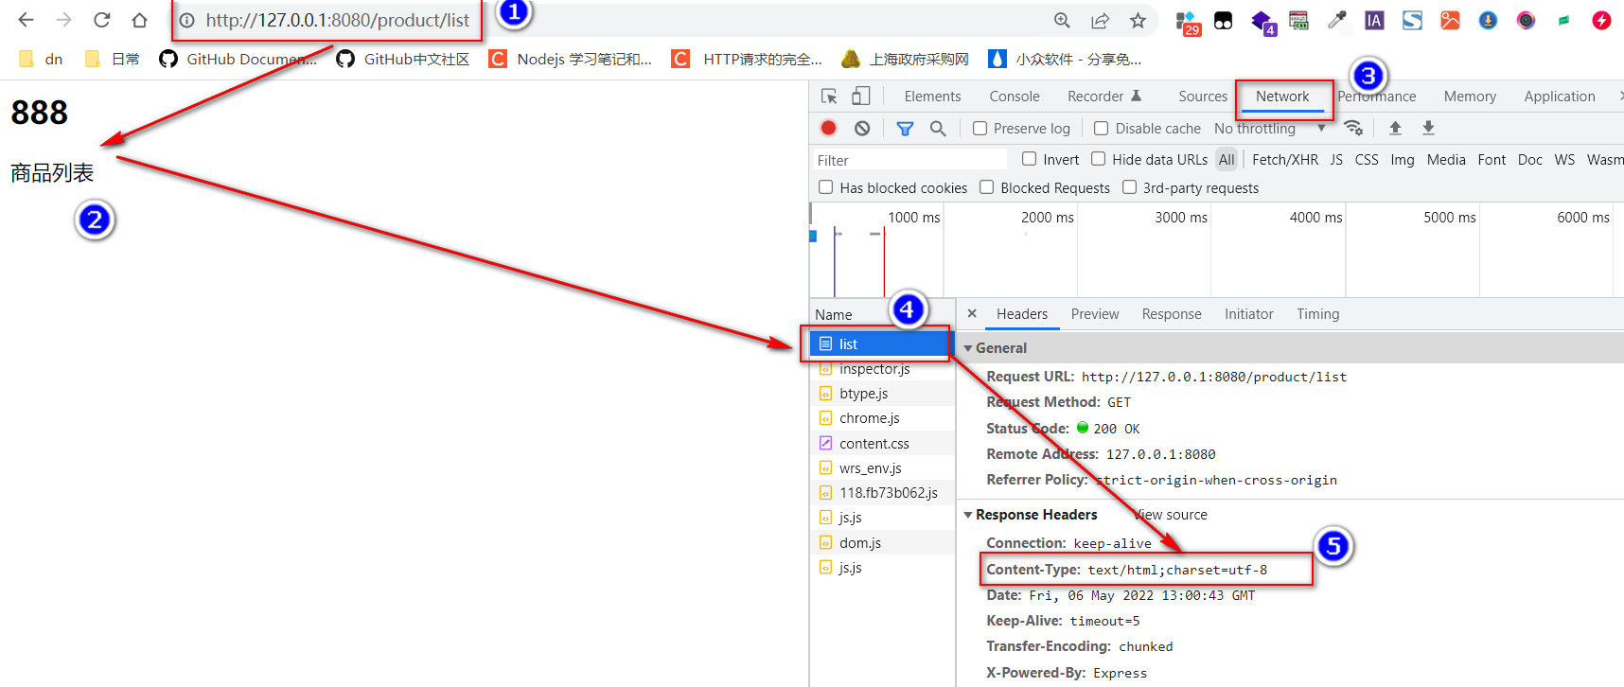Open the Initiator tab
Viewport: 1624px width, 687px height.
tap(1249, 314)
